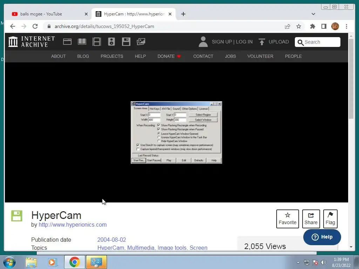Open Windows Explorer from taskbar
The width and height of the screenshot is (359, 269).
(x=31, y=262)
